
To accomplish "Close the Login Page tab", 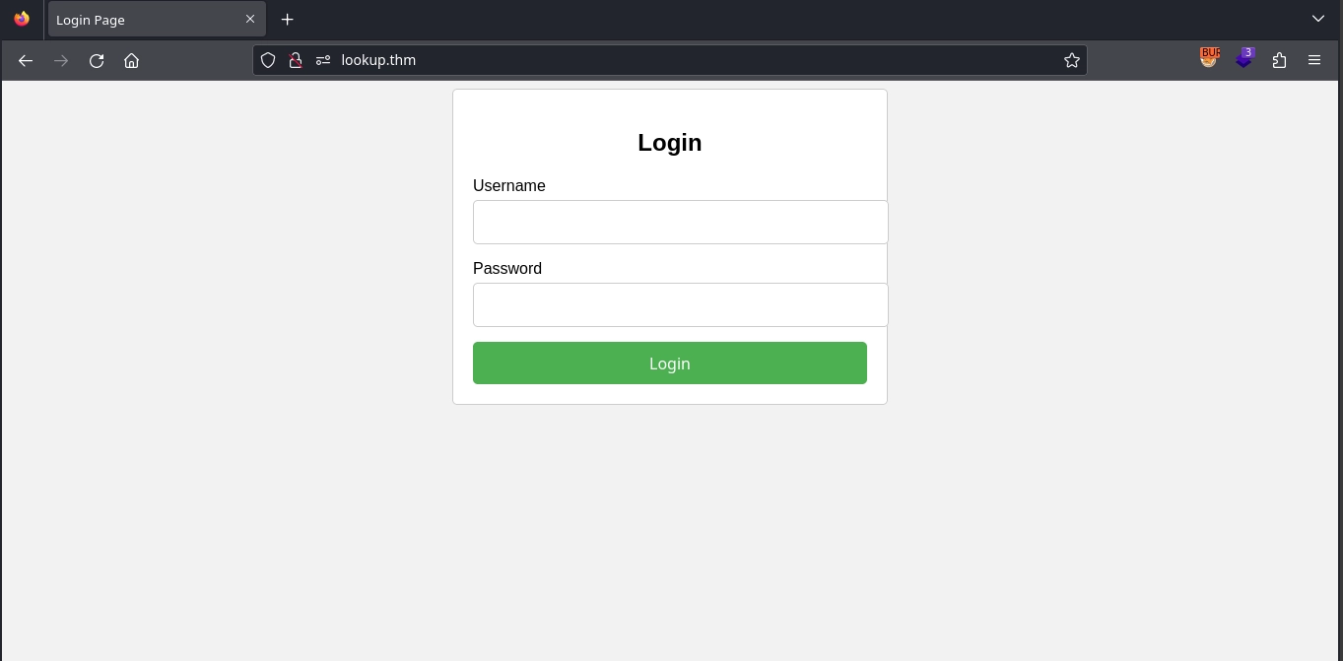I will click(250, 19).
